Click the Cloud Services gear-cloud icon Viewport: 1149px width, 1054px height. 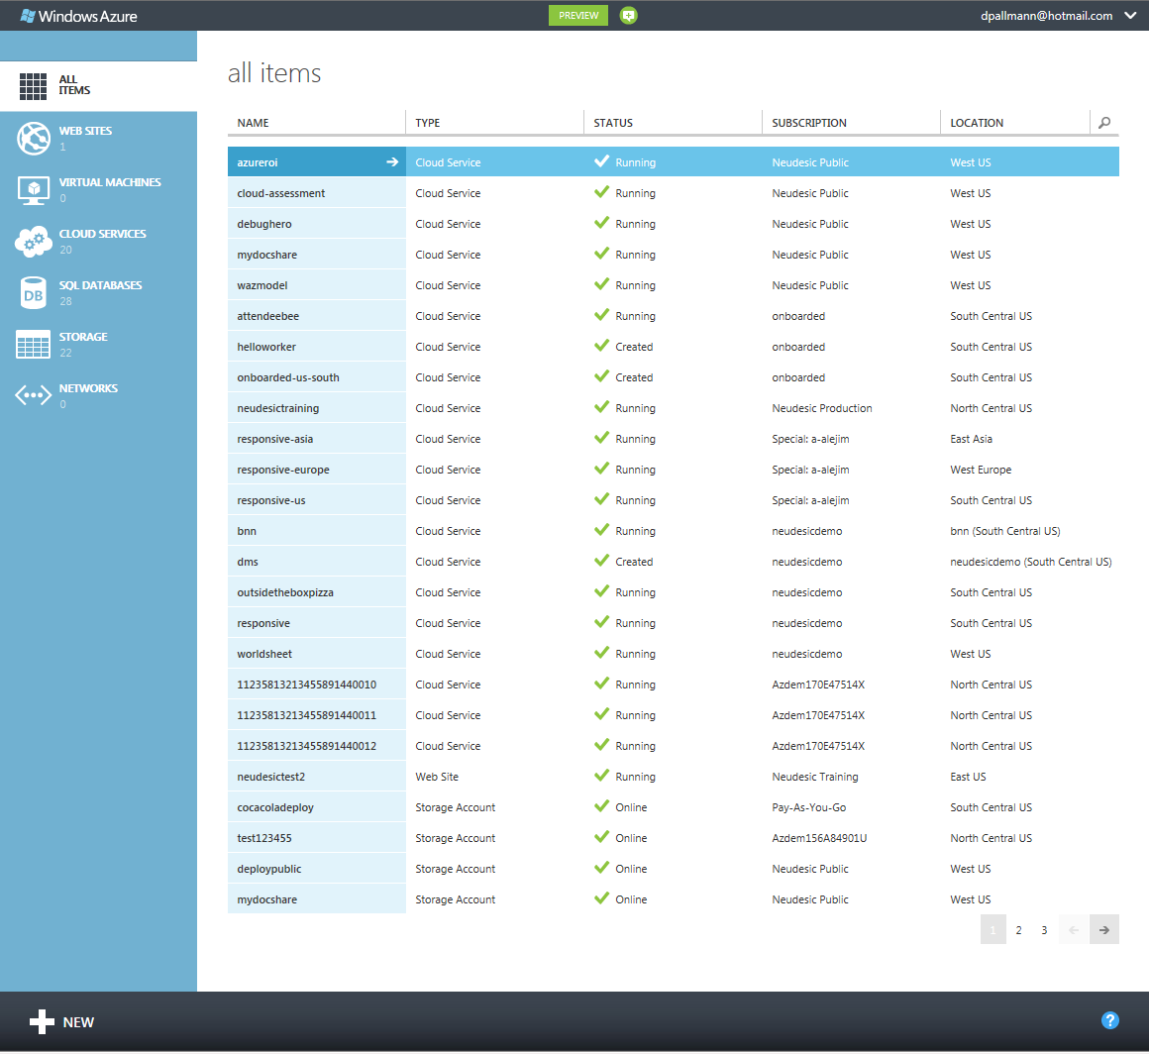click(x=33, y=242)
